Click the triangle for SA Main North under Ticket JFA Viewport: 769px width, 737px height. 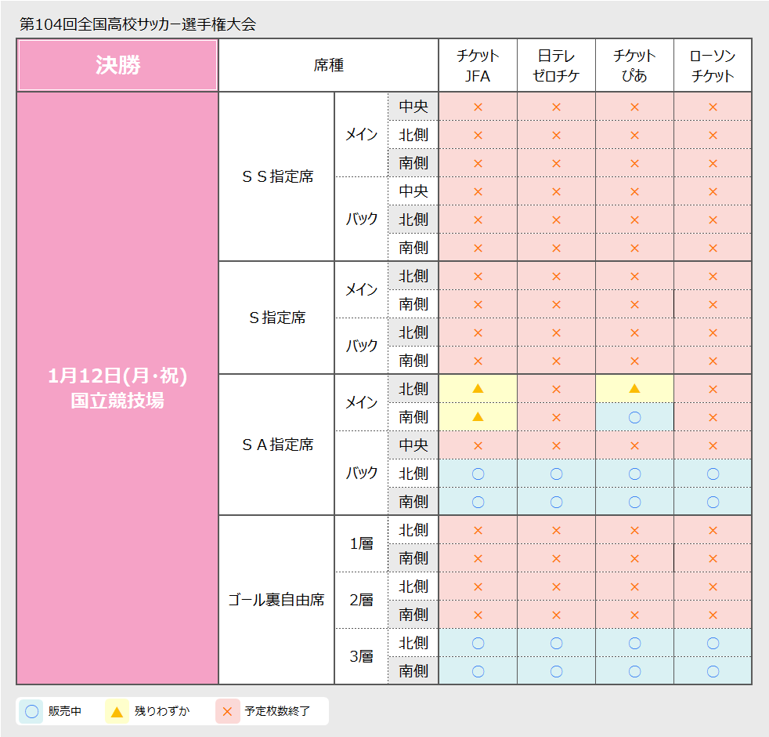[478, 388]
